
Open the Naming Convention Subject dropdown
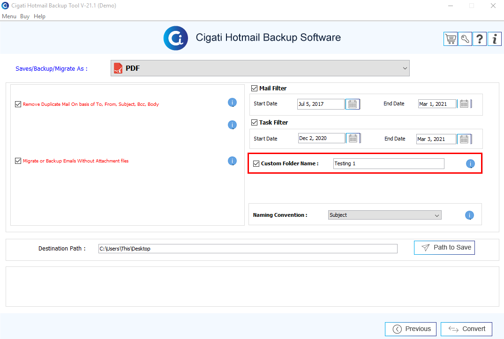385,215
